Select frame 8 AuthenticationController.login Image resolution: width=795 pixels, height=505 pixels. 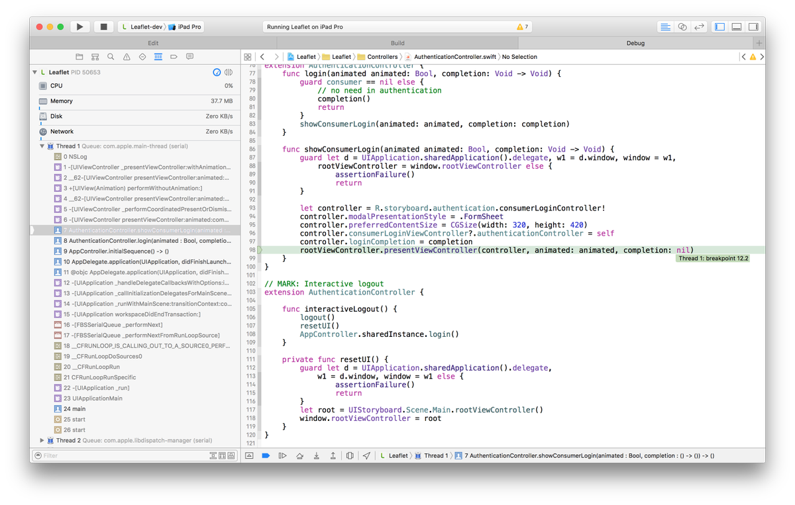pyautogui.click(x=136, y=241)
